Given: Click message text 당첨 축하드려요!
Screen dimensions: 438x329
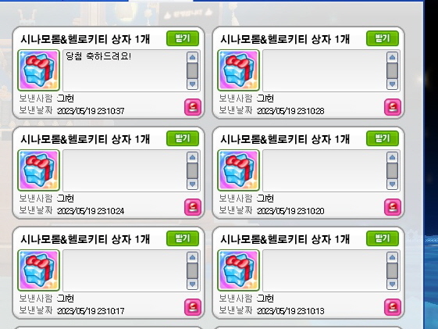Looking at the screenshot, I should click(x=98, y=56).
